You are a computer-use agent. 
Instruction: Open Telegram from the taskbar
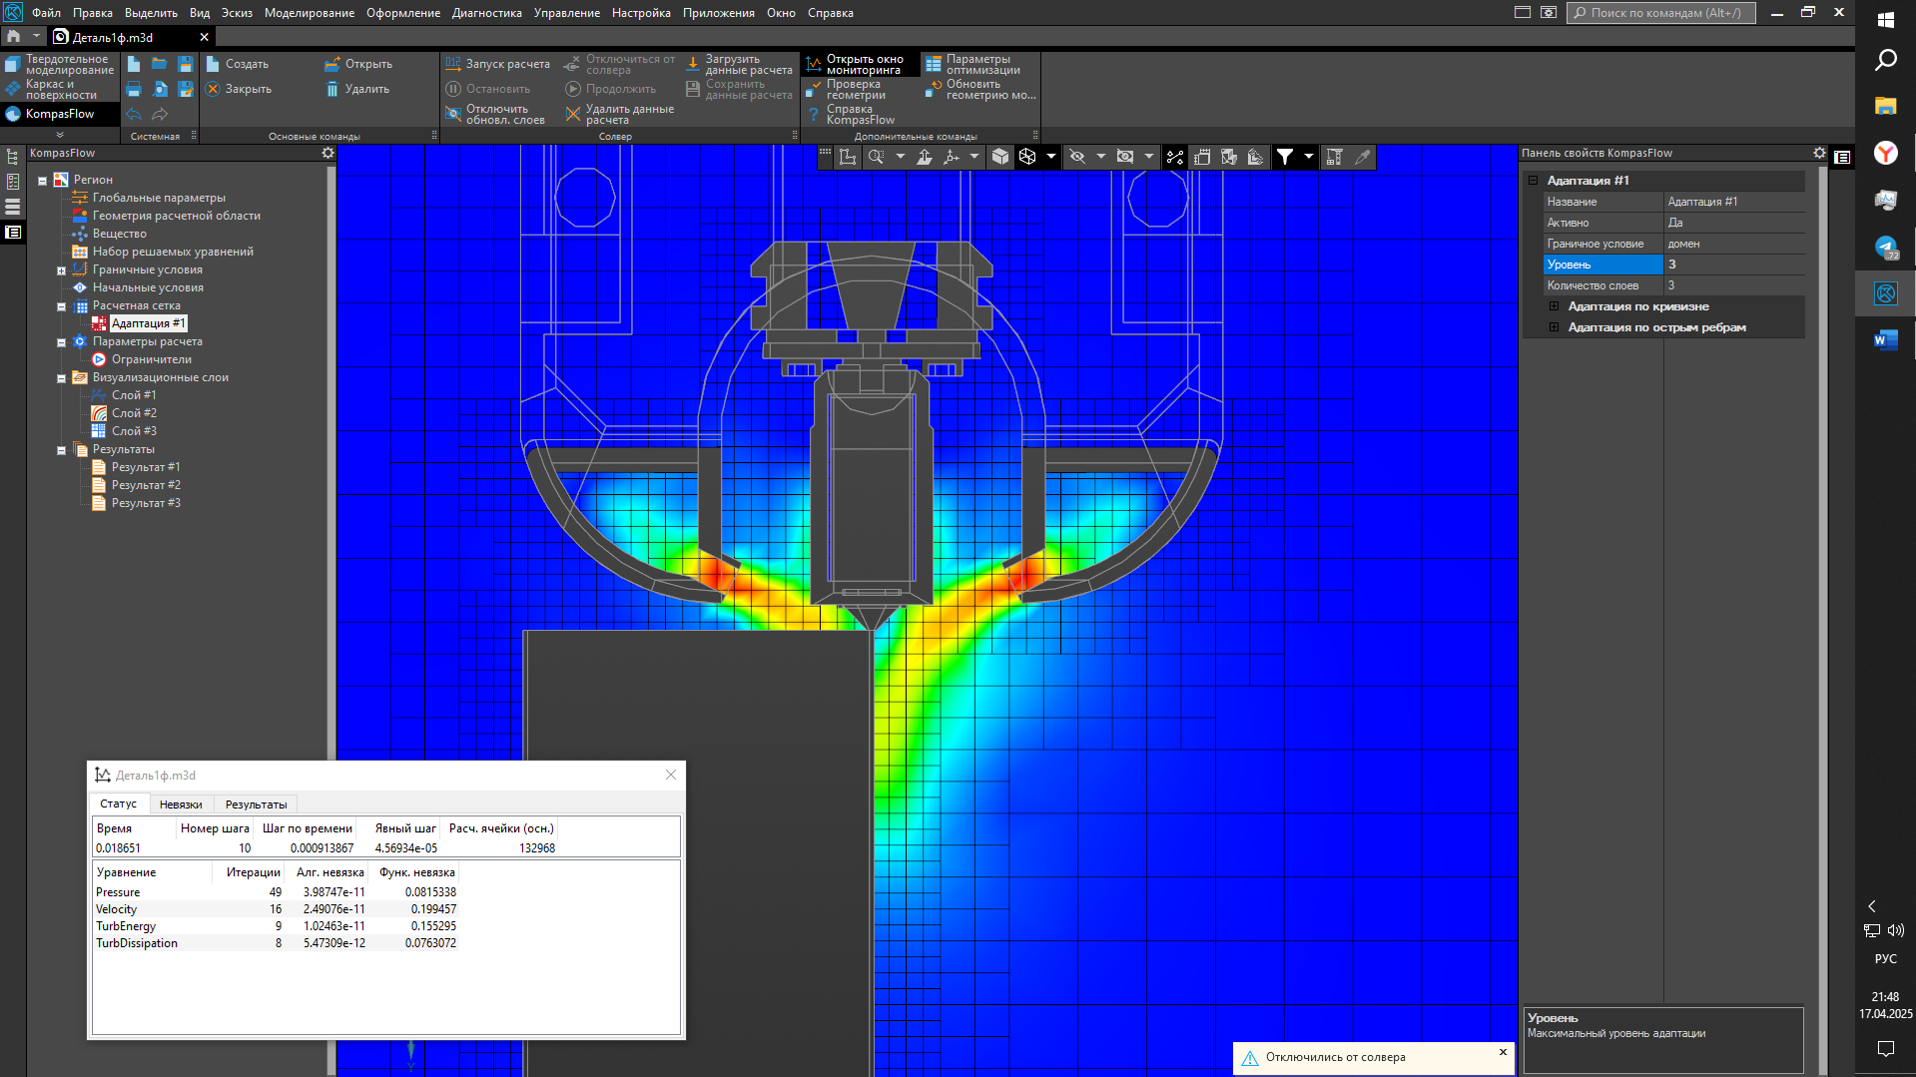1885,247
